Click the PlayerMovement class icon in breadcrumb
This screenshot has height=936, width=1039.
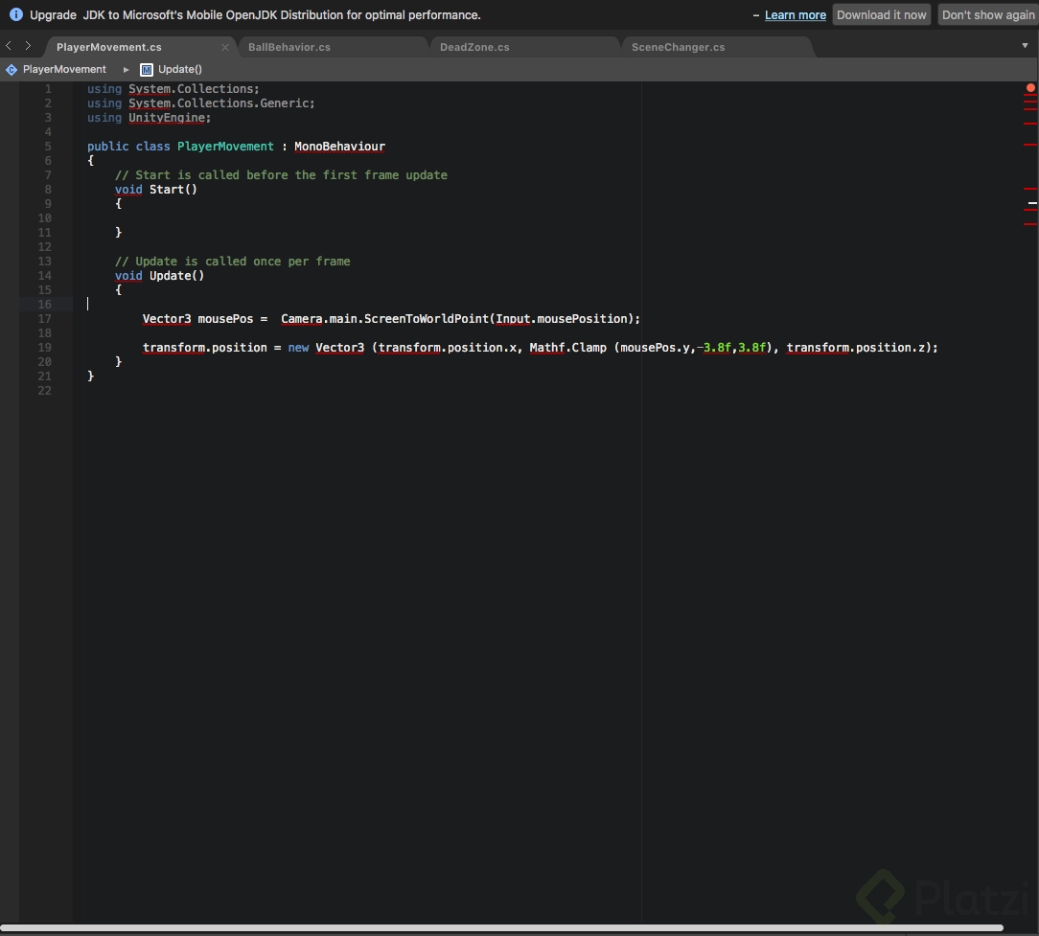click(12, 69)
